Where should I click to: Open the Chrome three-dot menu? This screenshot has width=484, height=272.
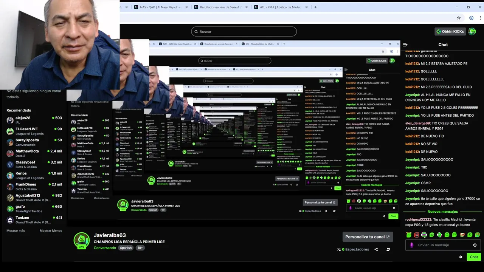(x=480, y=18)
